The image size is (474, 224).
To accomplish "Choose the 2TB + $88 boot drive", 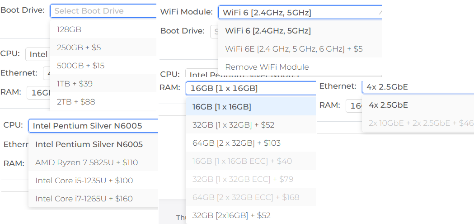I will 76,102.
